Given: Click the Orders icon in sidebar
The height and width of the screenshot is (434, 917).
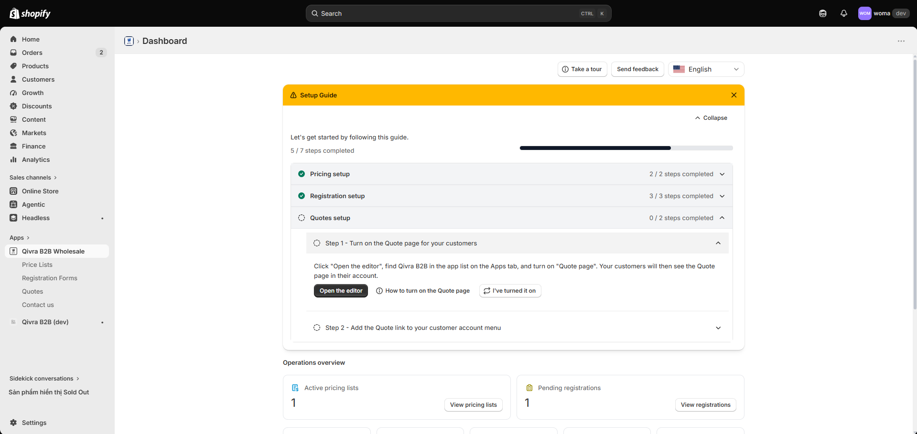Looking at the screenshot, I should coord(13,53).
